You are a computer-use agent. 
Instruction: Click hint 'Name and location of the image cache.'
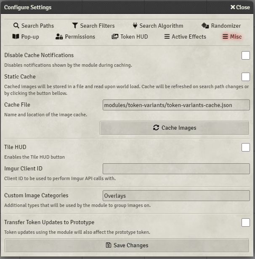(x=46, y=115)
